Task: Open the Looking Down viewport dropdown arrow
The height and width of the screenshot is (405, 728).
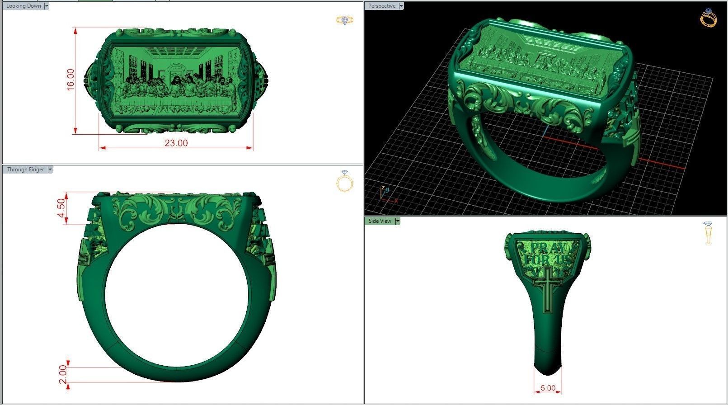Action: (x=47, y=6)
